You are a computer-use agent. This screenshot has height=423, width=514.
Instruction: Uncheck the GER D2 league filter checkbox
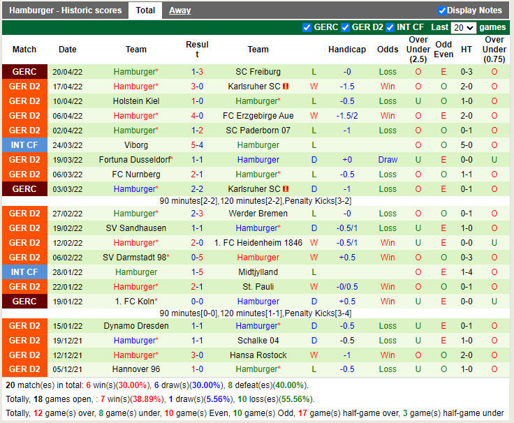tap(345, 28)
